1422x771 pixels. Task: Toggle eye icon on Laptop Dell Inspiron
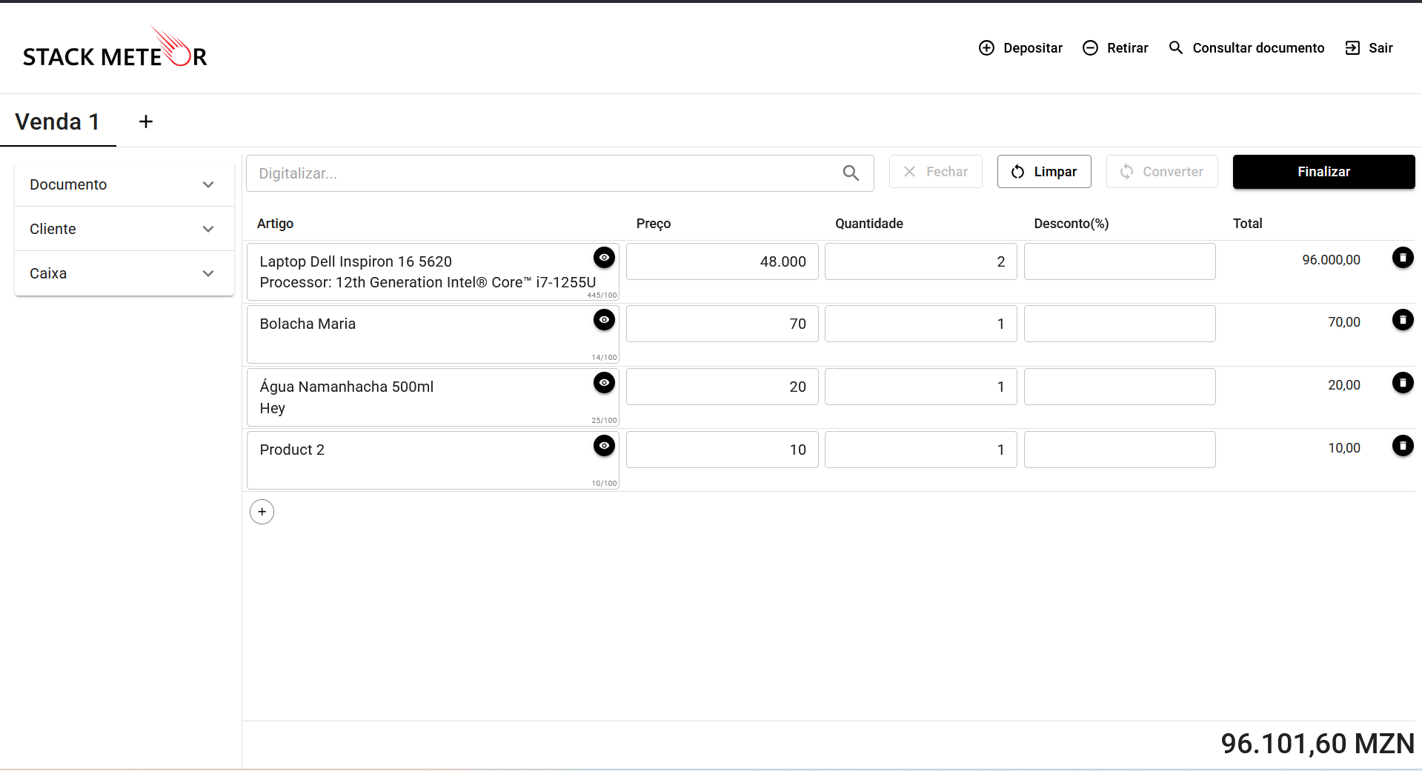[605, 258]
